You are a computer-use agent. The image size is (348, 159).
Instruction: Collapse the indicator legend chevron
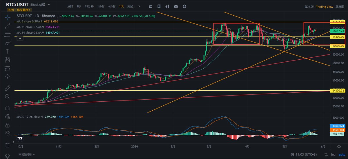tap(20, 38)
